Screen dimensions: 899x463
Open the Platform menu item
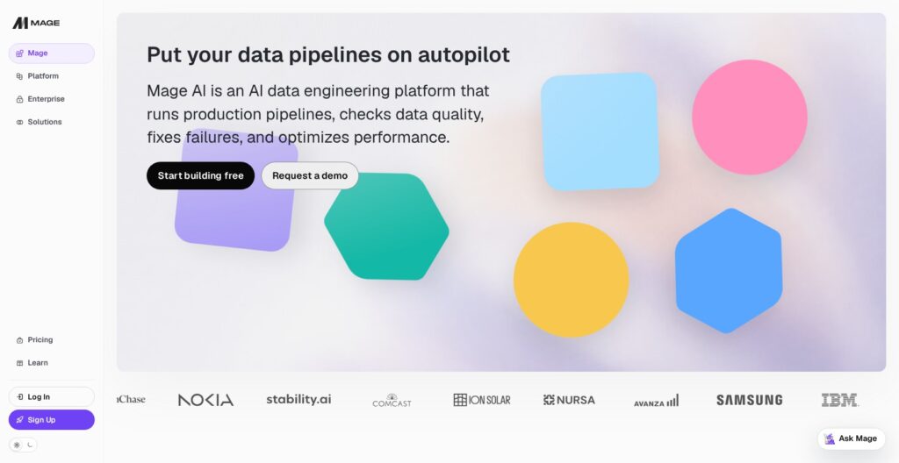point(52,76)
